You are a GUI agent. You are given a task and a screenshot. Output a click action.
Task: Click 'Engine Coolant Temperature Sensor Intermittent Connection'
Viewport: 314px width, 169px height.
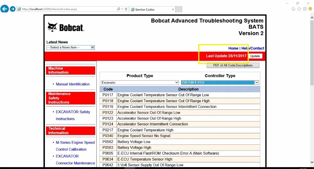[x=167, y=107]
